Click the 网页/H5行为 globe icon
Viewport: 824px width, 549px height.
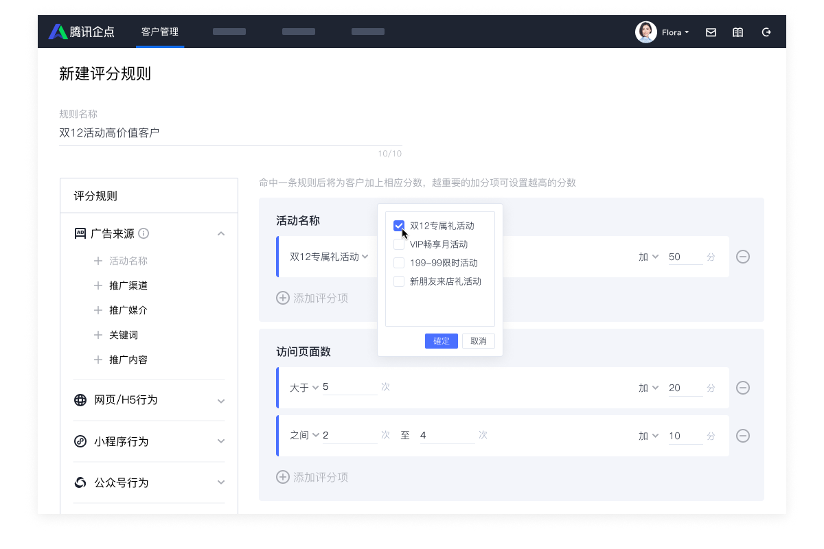click(80, 400)
